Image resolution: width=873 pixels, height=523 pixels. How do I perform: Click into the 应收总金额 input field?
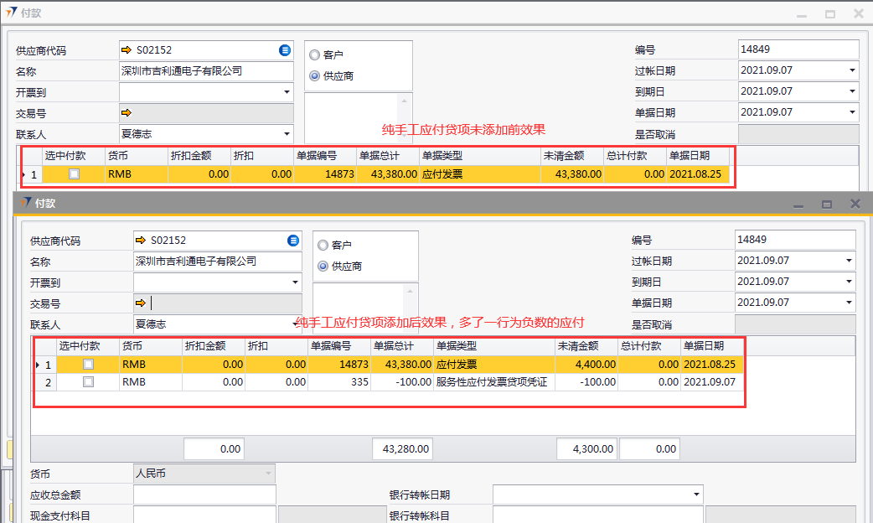204,495
